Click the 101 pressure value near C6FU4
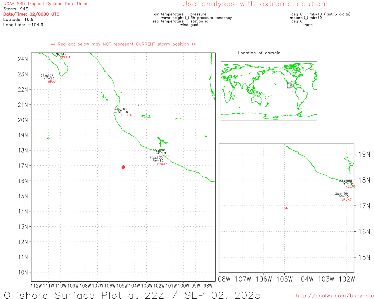This screenshot has height=299, width=374. pyautogui.click(x=124, y=109)
